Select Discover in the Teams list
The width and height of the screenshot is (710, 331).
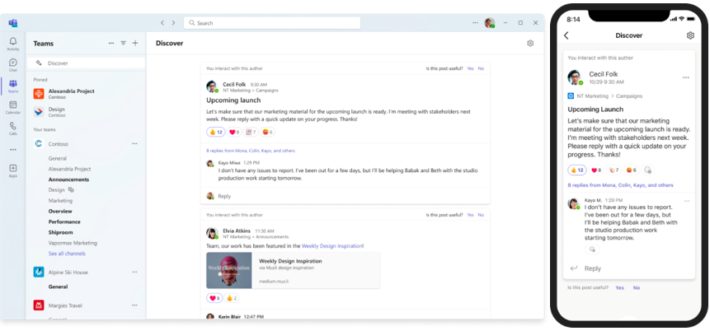pos(86,63)
